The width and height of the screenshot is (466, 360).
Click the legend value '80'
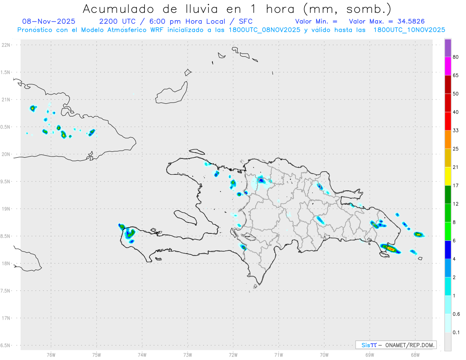click(456, 57)
